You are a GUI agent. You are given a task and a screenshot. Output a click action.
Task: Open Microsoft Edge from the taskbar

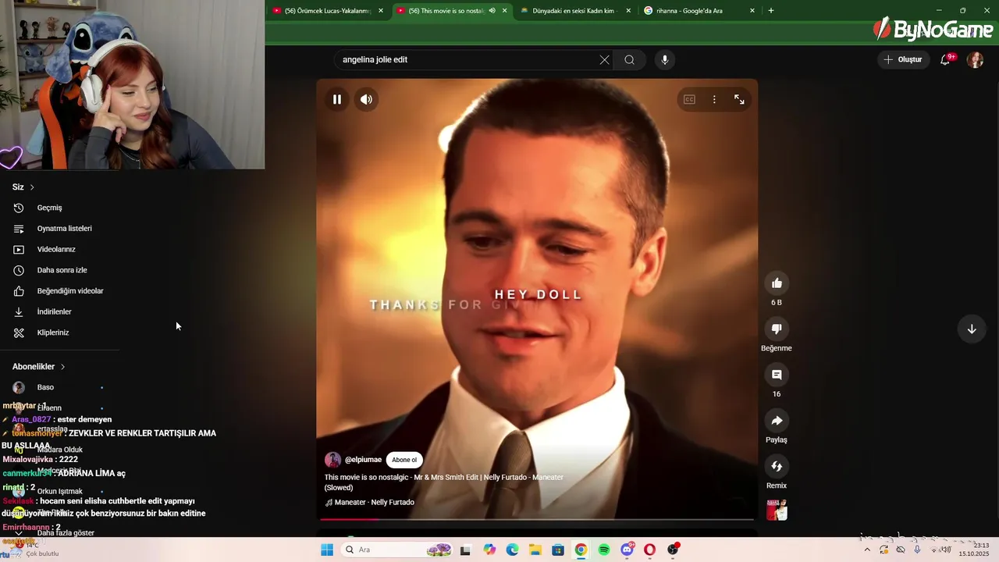click(512, 550)
